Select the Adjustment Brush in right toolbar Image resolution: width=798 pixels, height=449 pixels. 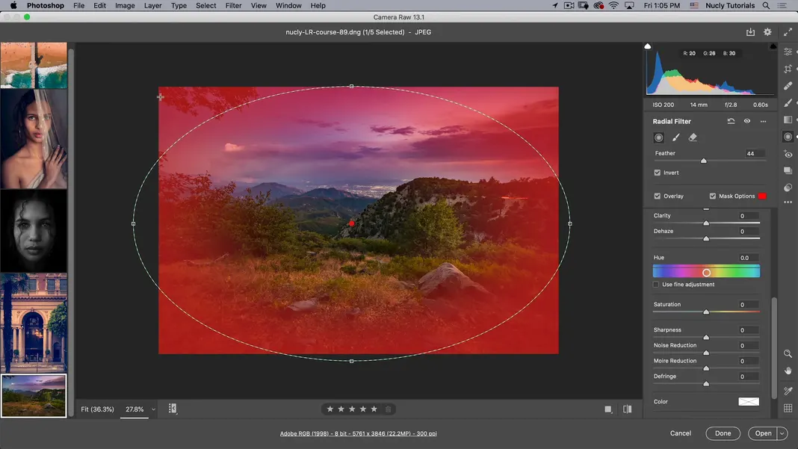pos(788,103)
